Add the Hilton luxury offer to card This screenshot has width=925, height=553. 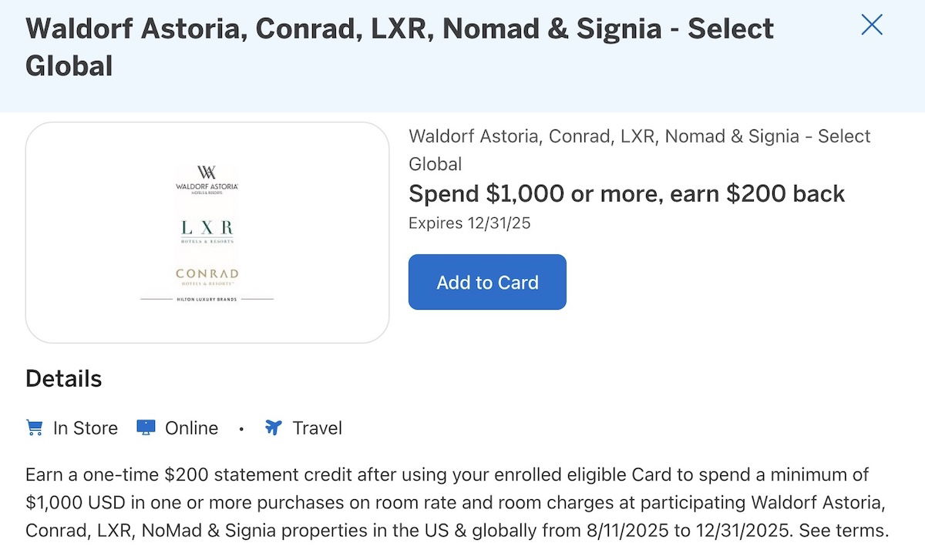pos(487,282)
